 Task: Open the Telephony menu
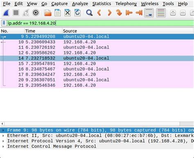126,4
